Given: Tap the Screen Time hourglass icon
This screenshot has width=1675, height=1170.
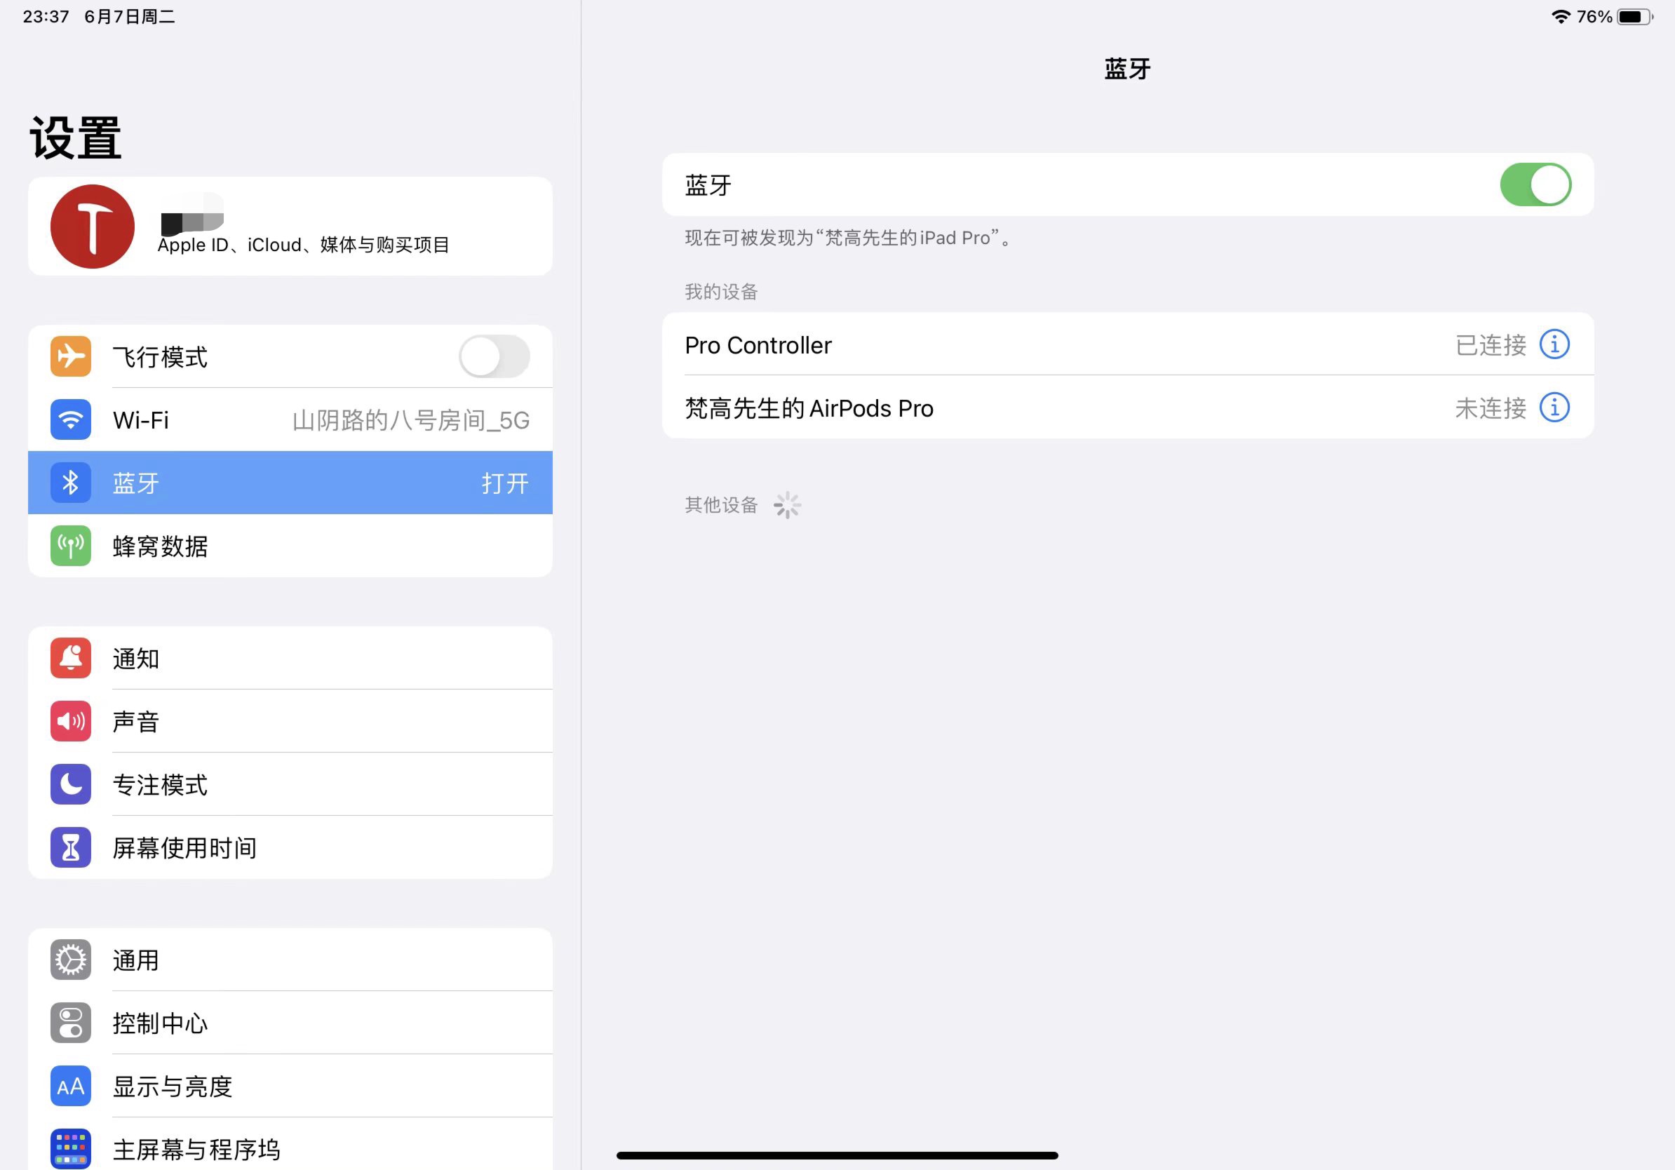Looking at the screenshot, I should point(71,847).
